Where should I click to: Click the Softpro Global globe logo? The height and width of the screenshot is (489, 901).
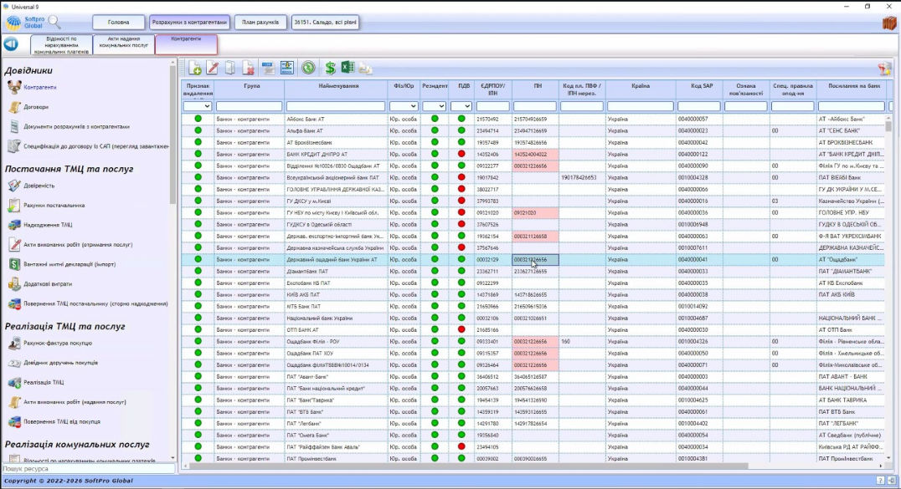pos(13,23)
